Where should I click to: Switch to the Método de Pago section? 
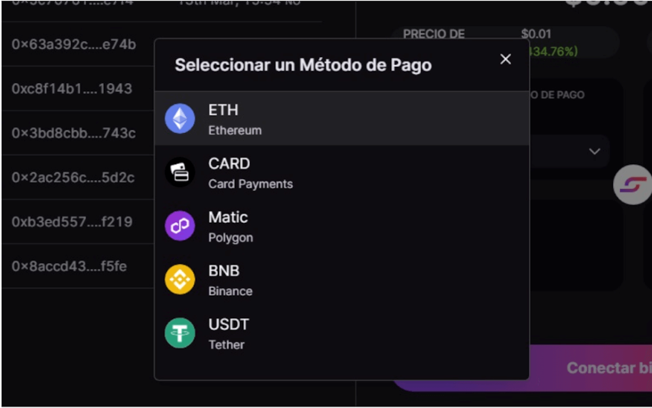point(555,95)
